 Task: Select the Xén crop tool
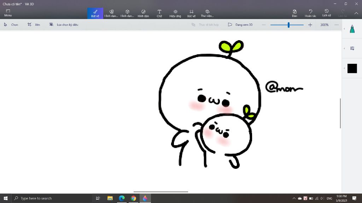34,25
